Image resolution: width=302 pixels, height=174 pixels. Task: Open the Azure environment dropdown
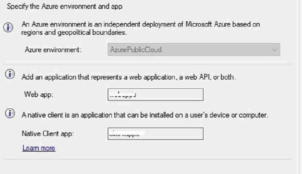pos(194,50)
